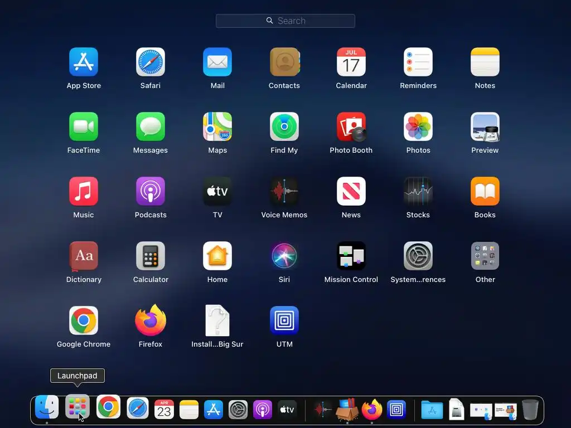This screenshot has width=571, height=428.
Task: Open the Notes app in Launchpad grid
Action: point(485,62)
